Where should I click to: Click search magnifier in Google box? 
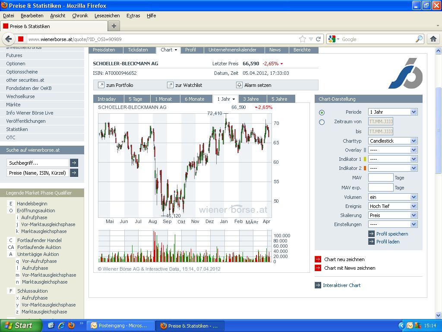tap(419, 39)
